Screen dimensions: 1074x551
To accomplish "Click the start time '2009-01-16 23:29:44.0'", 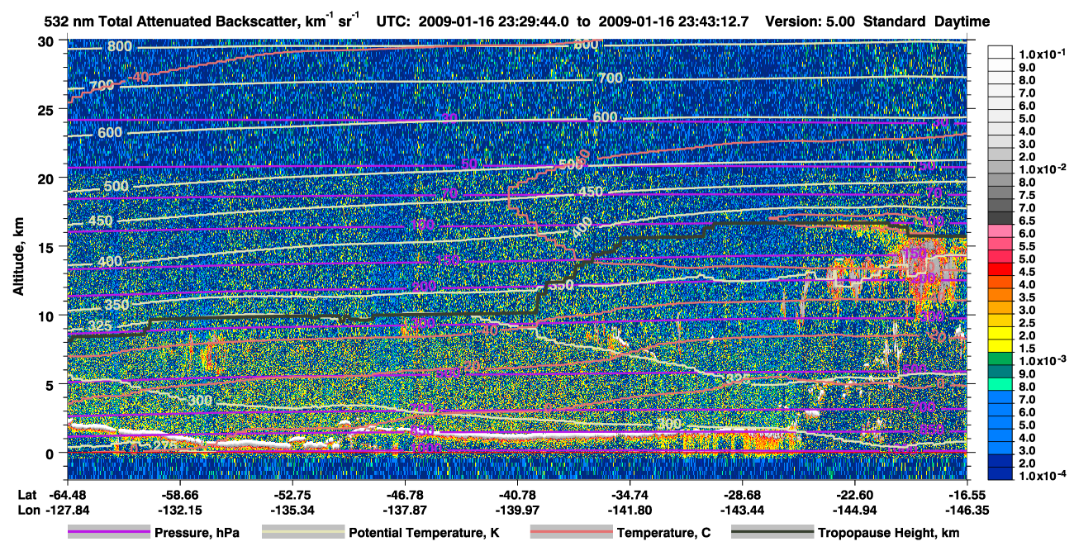I will pyautogui.click(x=492, y=21).
